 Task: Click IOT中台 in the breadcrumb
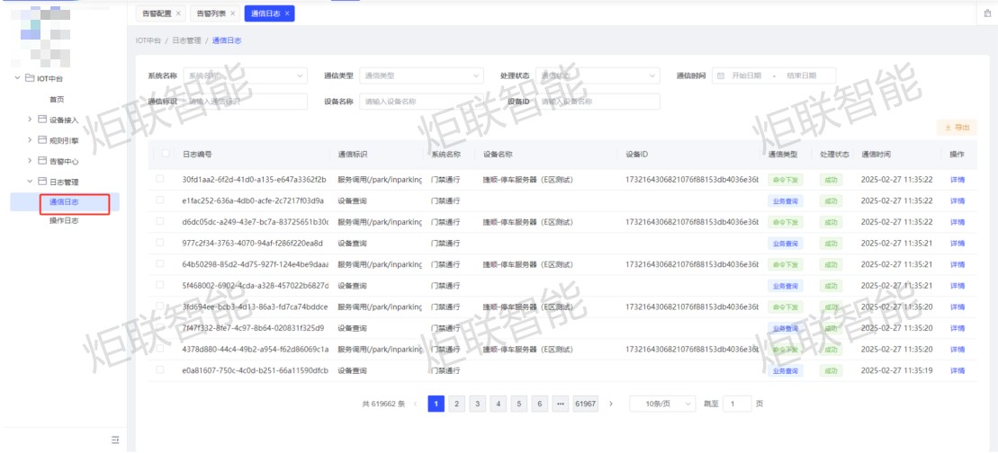point(148,40)
